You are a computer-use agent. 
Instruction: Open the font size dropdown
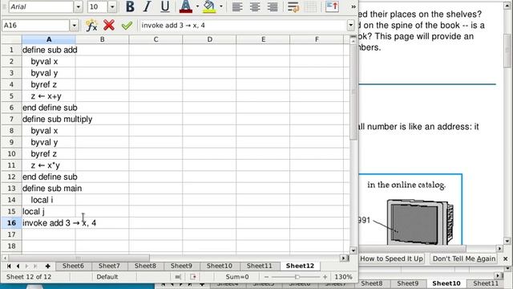point(112,6)
